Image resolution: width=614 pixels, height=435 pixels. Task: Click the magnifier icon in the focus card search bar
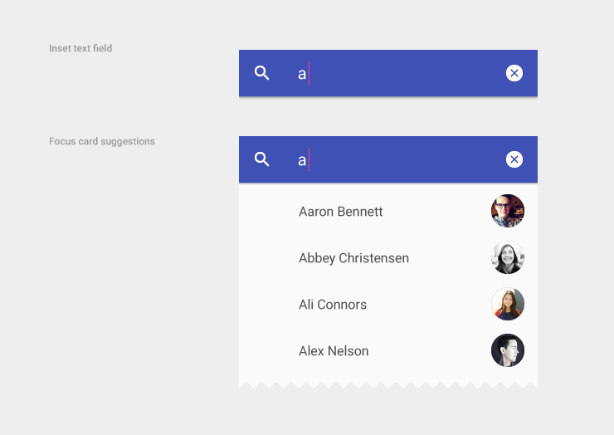coord(262,159)
